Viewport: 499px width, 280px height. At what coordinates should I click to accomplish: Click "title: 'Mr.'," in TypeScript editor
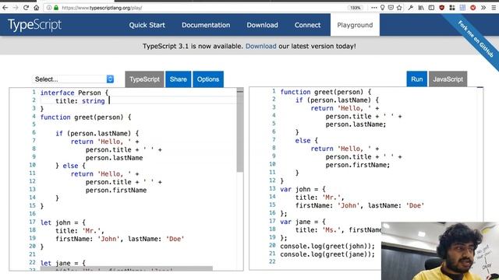(x=80, y=231)
